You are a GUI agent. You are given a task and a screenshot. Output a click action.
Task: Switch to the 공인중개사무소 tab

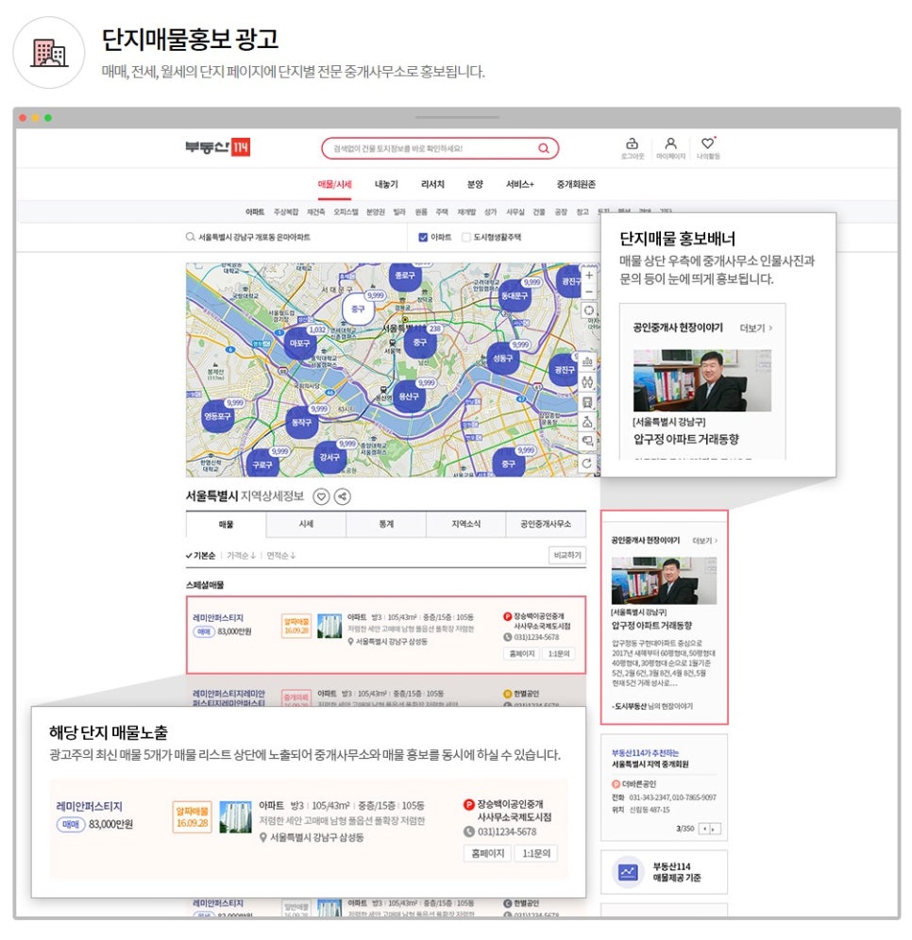pyautogui.click(x=546, y=524)
